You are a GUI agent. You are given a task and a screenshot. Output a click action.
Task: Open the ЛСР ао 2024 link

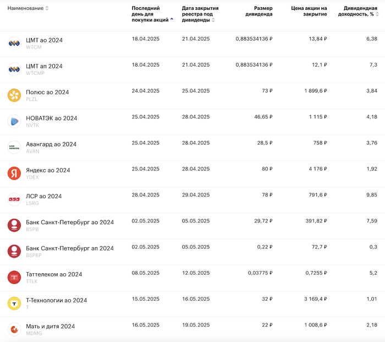(x=44, y=196)
